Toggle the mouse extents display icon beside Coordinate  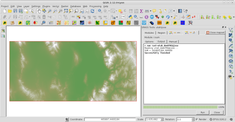tap(67, 119)
